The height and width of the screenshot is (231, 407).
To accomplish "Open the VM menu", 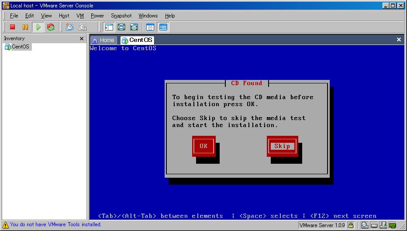I will tap(80, 16).
